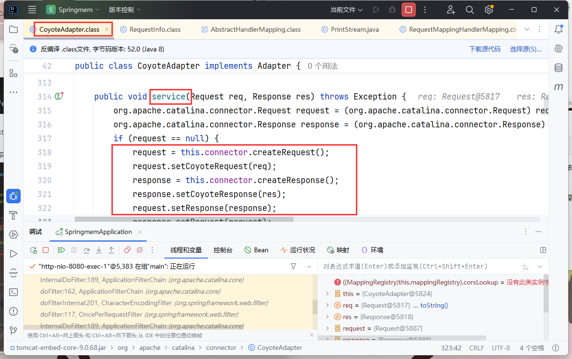Screen dimensions: 572x359
Task: Stop the debug session from debug toolbar
Action: pos(46,250)
